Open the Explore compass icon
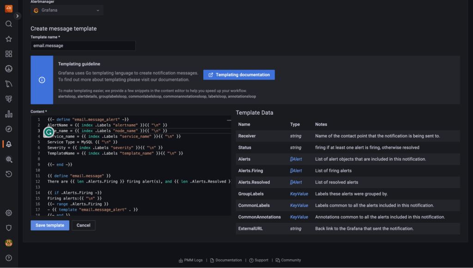The height and width of the screenshot is (268, 473). [9, 129]
